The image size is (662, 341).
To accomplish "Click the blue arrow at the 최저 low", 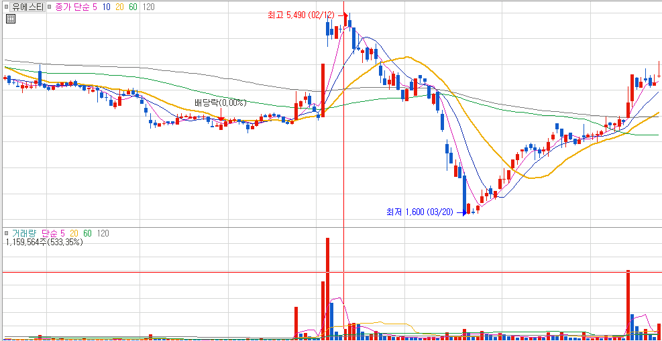I will pos(461,213).
